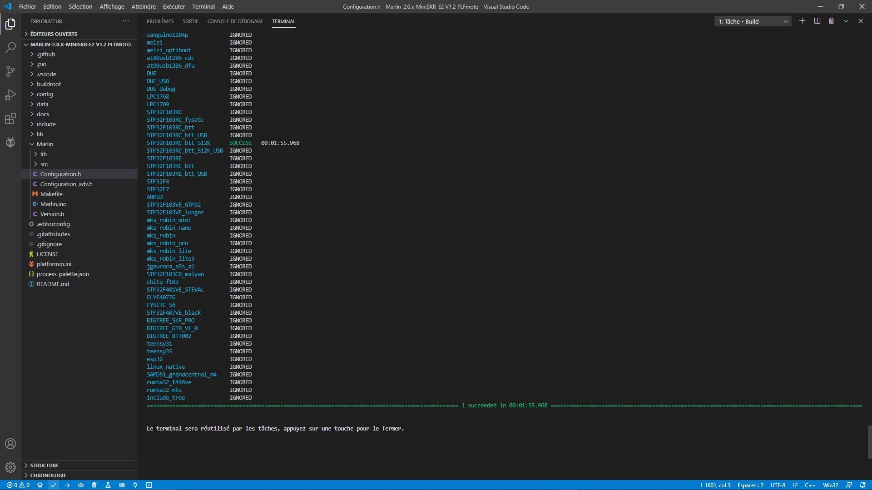The image size is (872, 490).
Task: Close the terminal panel
Action: tap(861, 21)
